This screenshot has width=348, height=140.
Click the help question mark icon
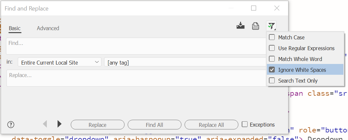11,124
